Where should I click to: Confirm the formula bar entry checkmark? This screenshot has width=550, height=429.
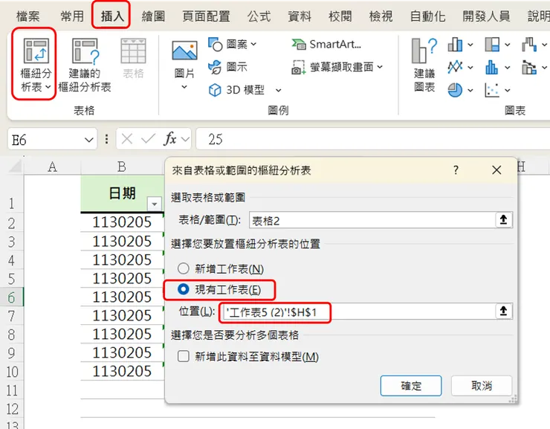point(148,139)
